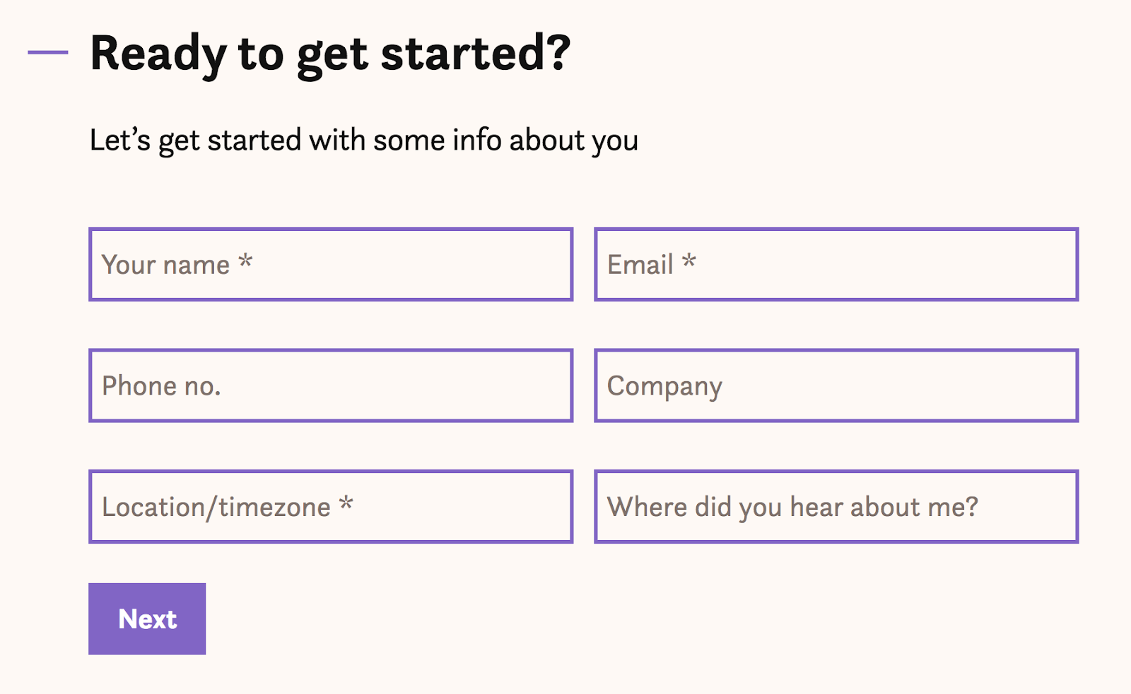The height and width of the screenshot is (694, 1131).
Task: Click the 'Phone no.' placeholder text
Action: [161, 386]
